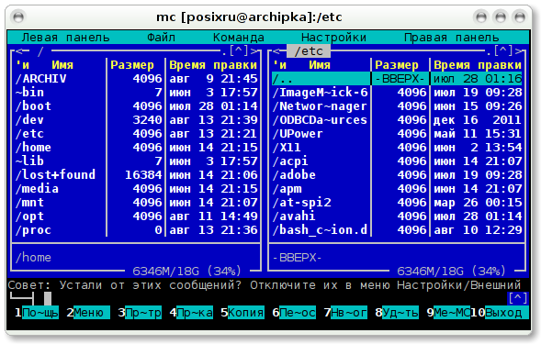The width and height of the screenshot is (541, 344).
Task: Click the command line [^] history button
Action: (x=517, y=298)
